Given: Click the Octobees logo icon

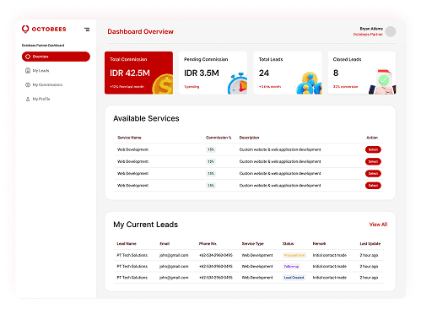Looking at the screenshot, I should tap(25, 29).
